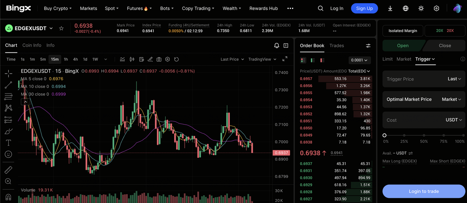Select the trend line drawing tool
The image size is (467, 203).
(x=8, y=85)
